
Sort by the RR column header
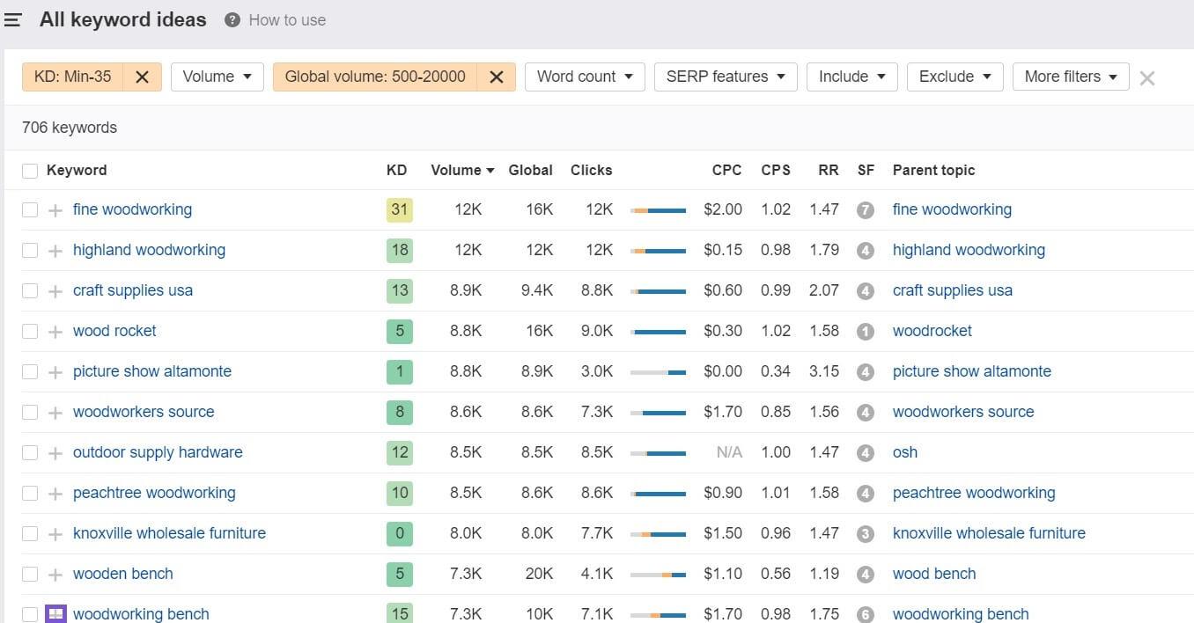click(829, 171)
